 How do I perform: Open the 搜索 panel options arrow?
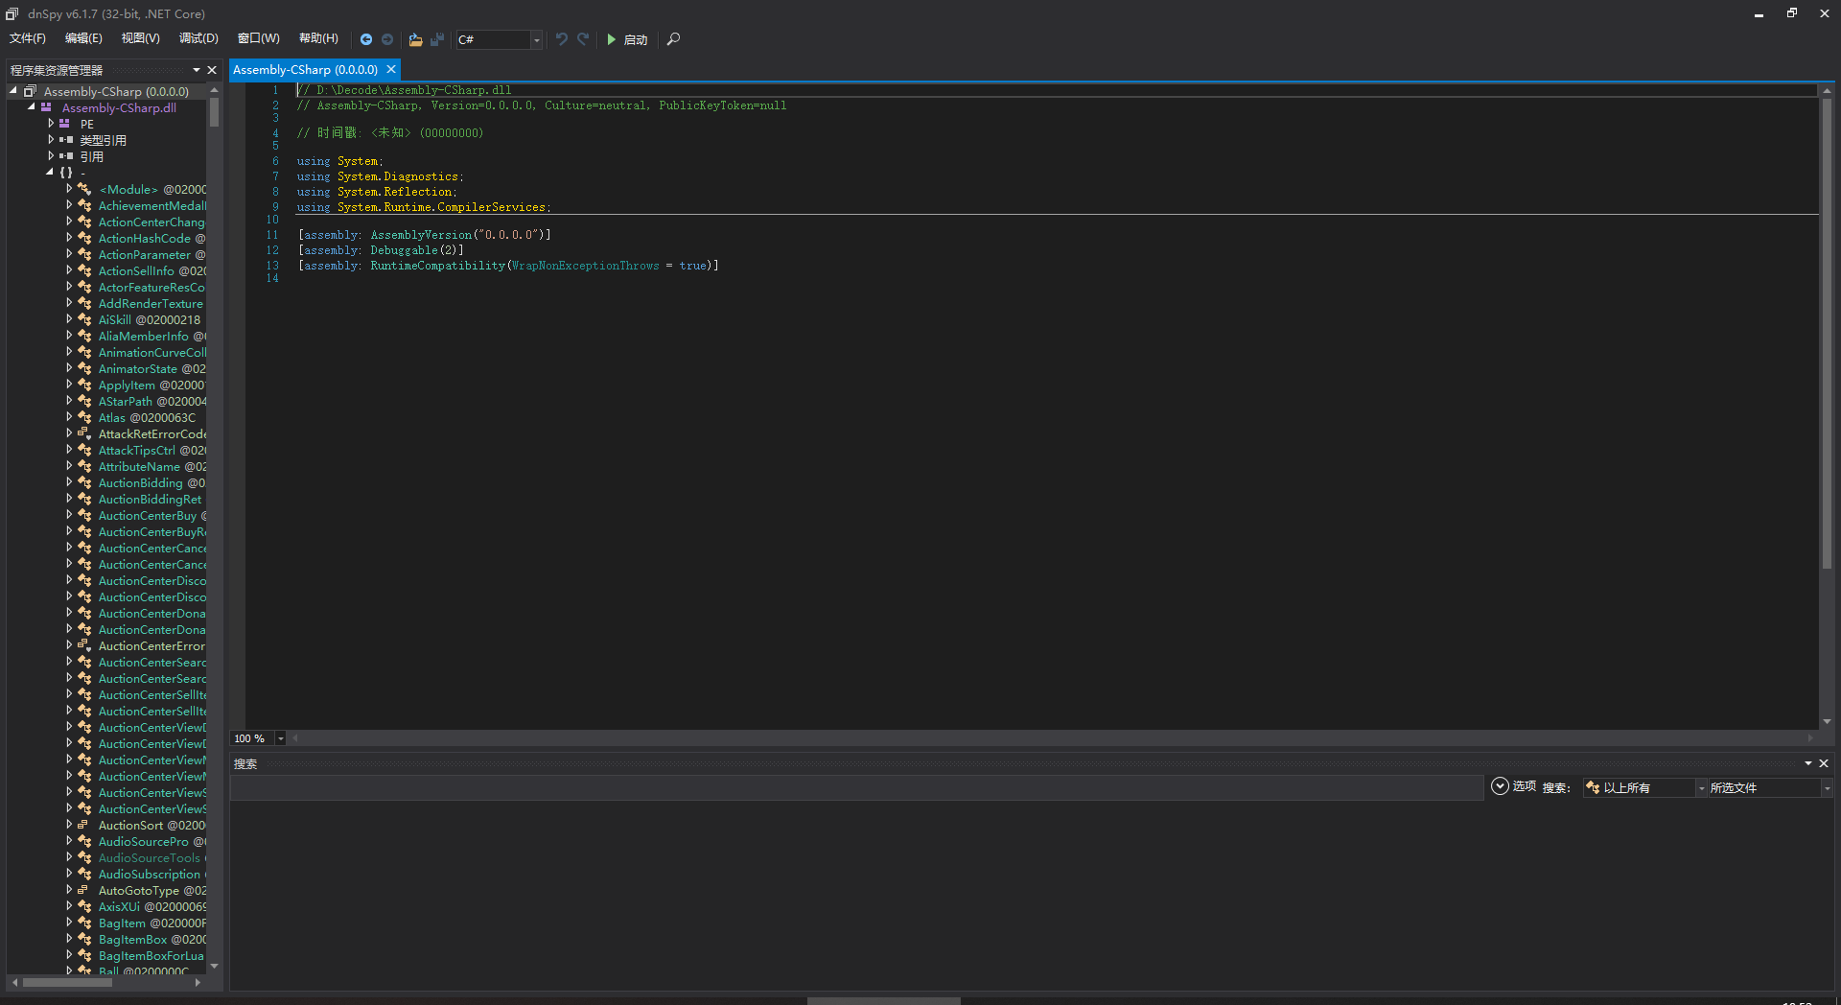(1808, 763)
